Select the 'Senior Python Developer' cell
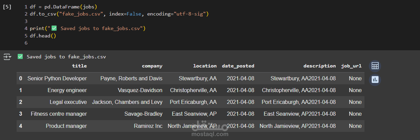Image resolution: width=420 pixels, height=140 pixels. (57, 79)
